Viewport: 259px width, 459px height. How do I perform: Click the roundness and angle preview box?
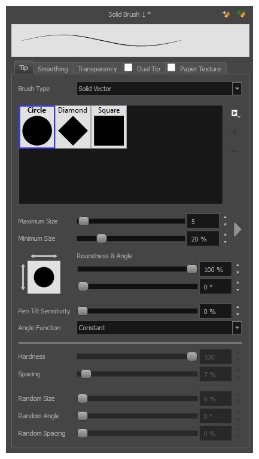(44, 277)
